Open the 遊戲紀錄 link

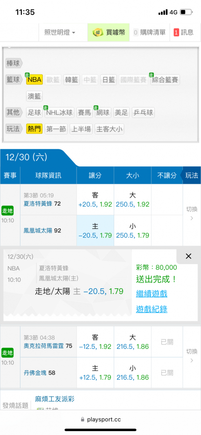point(151,309)
